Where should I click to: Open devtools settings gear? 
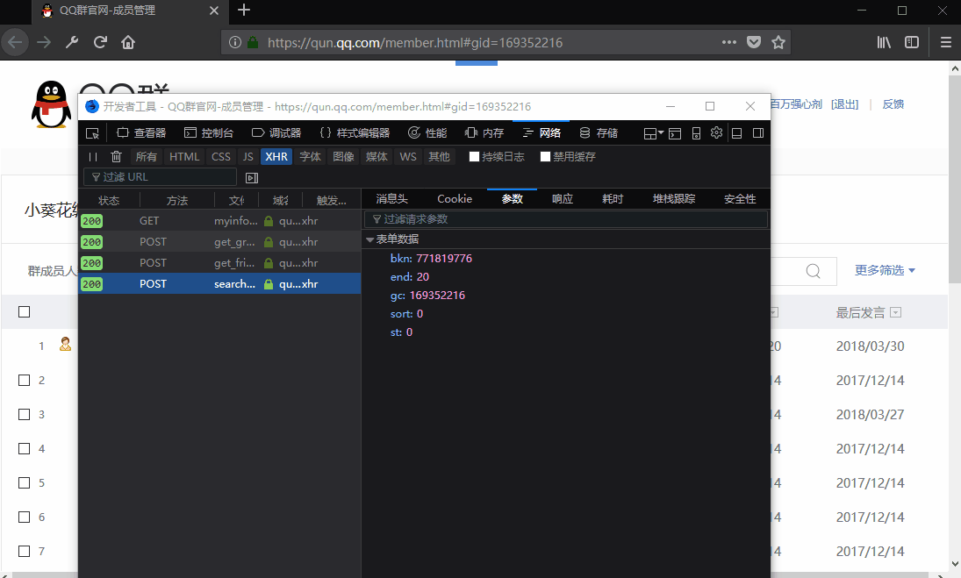[716, 132]
